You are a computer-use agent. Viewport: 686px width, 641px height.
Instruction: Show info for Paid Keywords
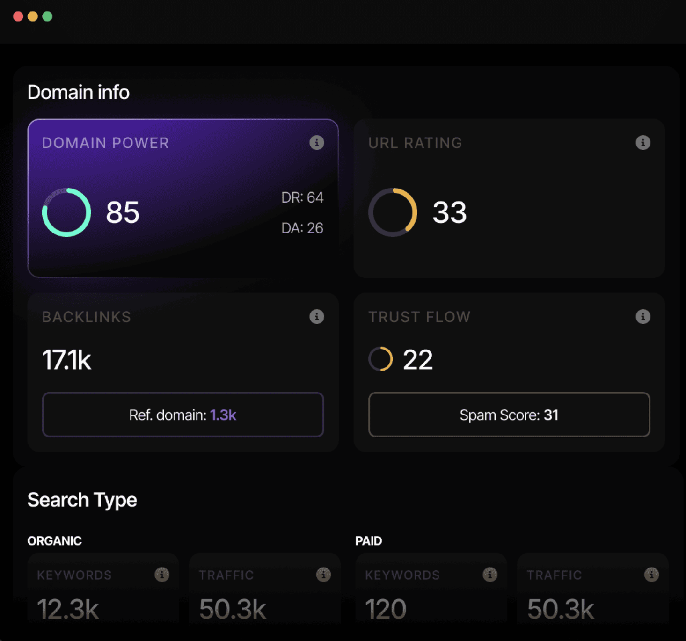[490, 575]
